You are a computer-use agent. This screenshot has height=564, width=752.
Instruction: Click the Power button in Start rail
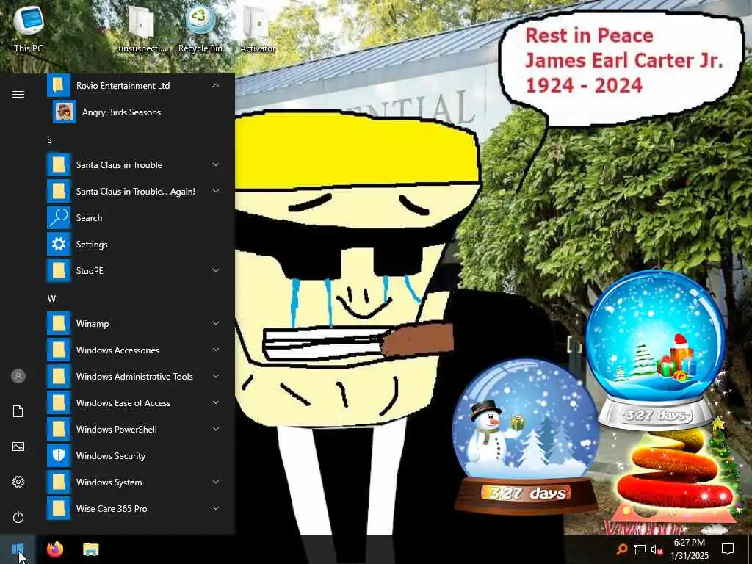point(18,517)
